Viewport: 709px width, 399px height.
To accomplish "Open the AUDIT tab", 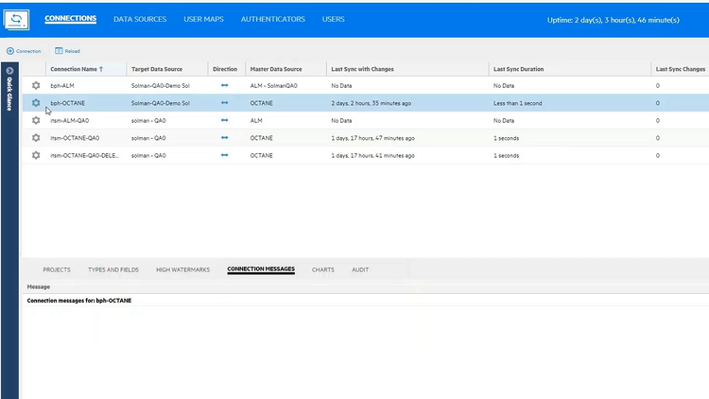I will click(x=360, y=269).
